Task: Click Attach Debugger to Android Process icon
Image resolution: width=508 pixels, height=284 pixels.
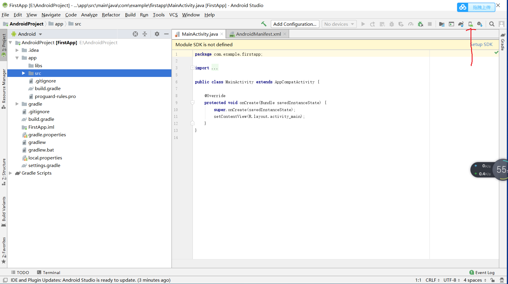Action: pyautogui.click(x=420, y=24)
